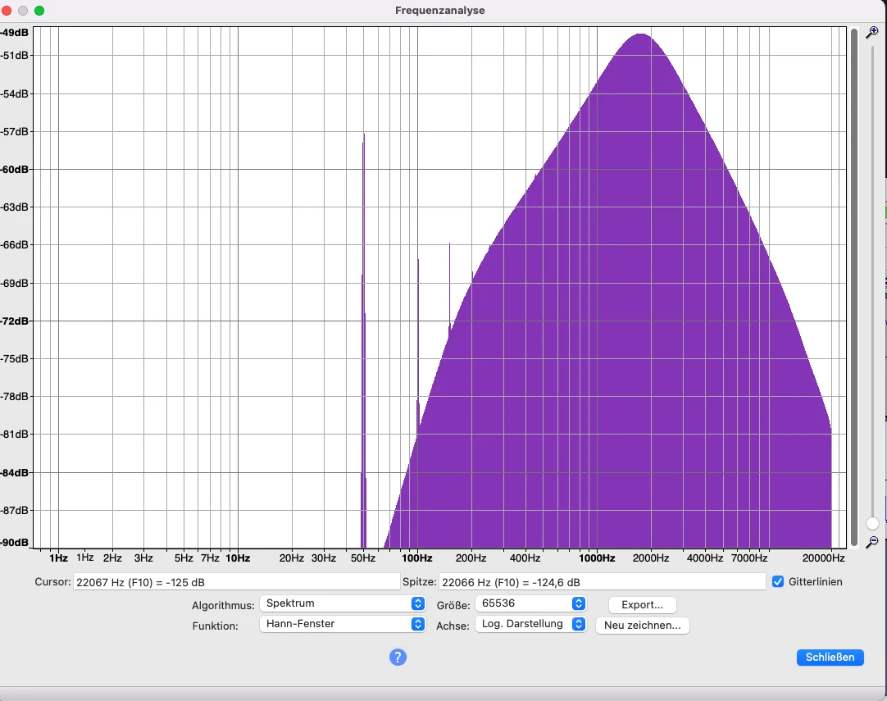Screen dimensions: 887x701
Task: Open help via the blue question mark
Action: click(398, 657)
